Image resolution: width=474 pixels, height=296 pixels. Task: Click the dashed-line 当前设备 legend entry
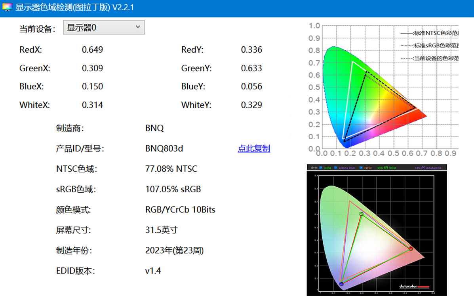430,58
